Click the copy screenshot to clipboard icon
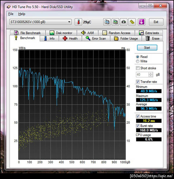 coord(115,22)
